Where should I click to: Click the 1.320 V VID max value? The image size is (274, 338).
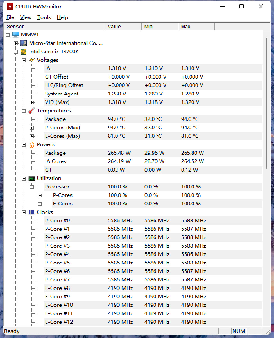tap(190, 102)
